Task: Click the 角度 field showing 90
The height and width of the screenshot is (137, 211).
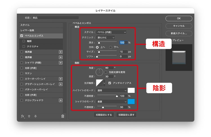Action: (109, 68)
